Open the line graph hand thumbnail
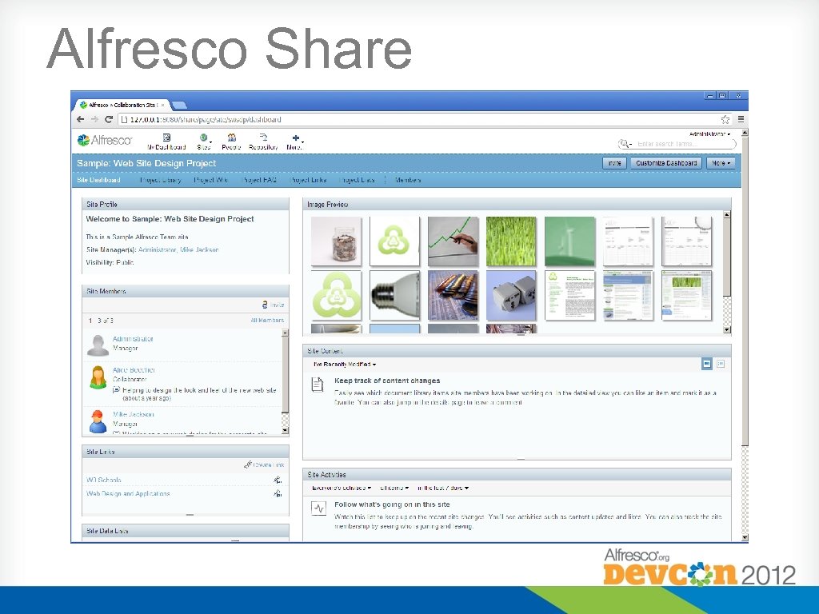Image resolution: width=819 pixels, height=614 pixels. (x=453, y=241)
